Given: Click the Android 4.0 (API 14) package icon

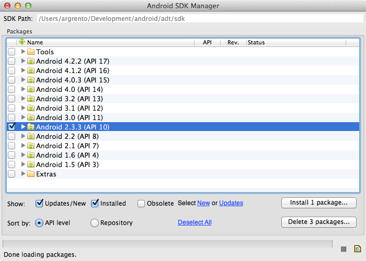Looking at the screenshot, I should click(x=31, y=89).
